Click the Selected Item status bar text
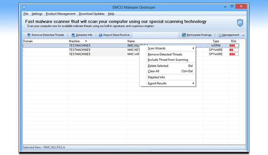Image resolution: width=268 pixels, height=155 pixels. click(x=44, y=147)
